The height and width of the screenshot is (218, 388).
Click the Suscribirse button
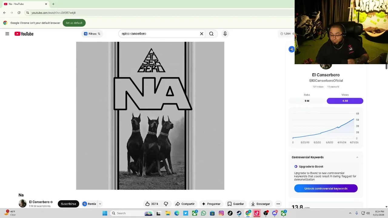tap(69, 204)
